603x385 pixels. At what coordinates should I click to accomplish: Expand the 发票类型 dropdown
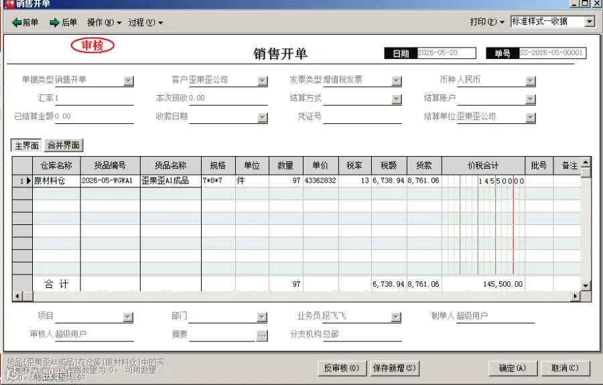pos(397,81)
